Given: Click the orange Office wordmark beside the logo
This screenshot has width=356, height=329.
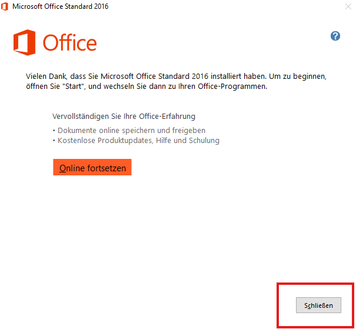Looking at the screenshot, I should click(x=69, y=43).
